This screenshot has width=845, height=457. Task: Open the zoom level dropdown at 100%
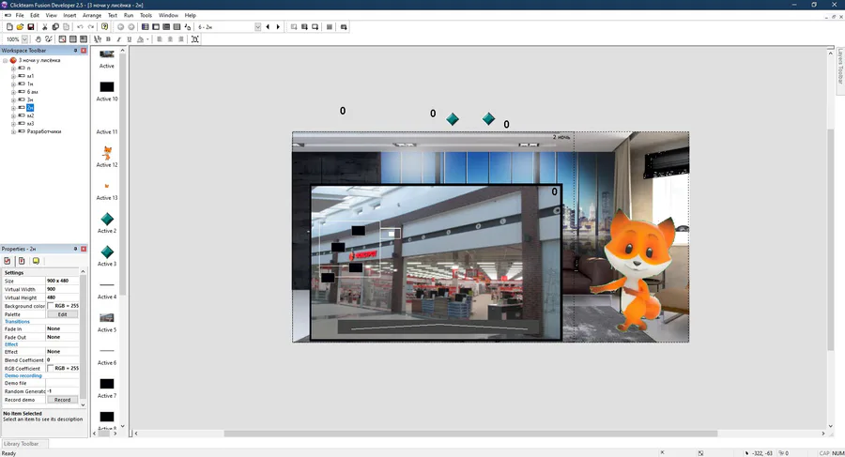pyautogui.click(x=24, y=39)
